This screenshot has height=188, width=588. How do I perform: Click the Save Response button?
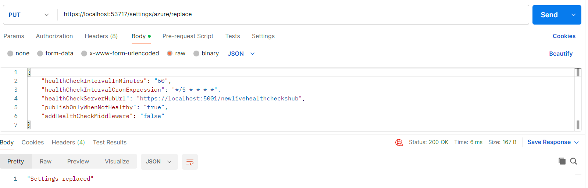pyautogui.click(x=549, y=142)
